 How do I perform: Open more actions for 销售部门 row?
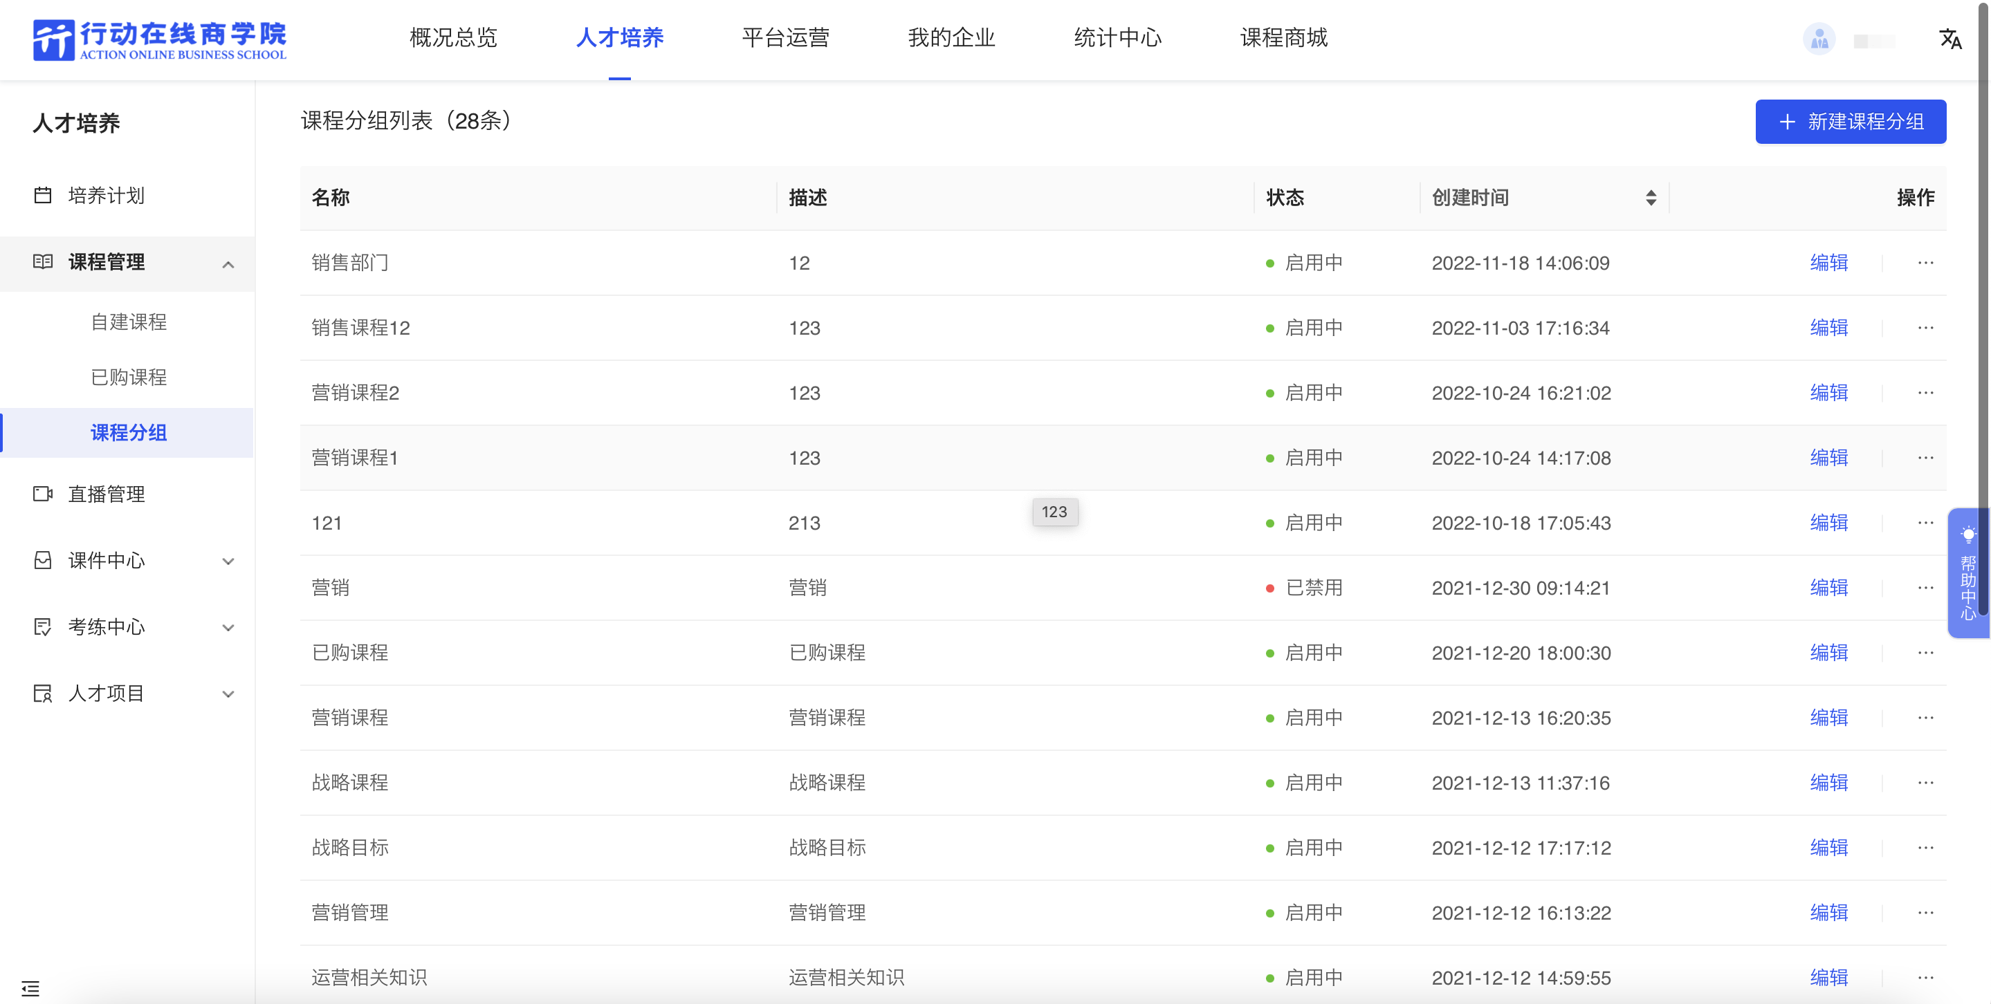pos(1925,263)
